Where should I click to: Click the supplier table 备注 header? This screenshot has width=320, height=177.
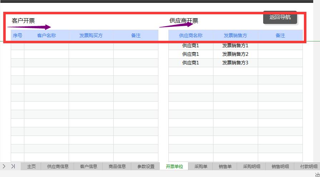[x=280, y=35]
